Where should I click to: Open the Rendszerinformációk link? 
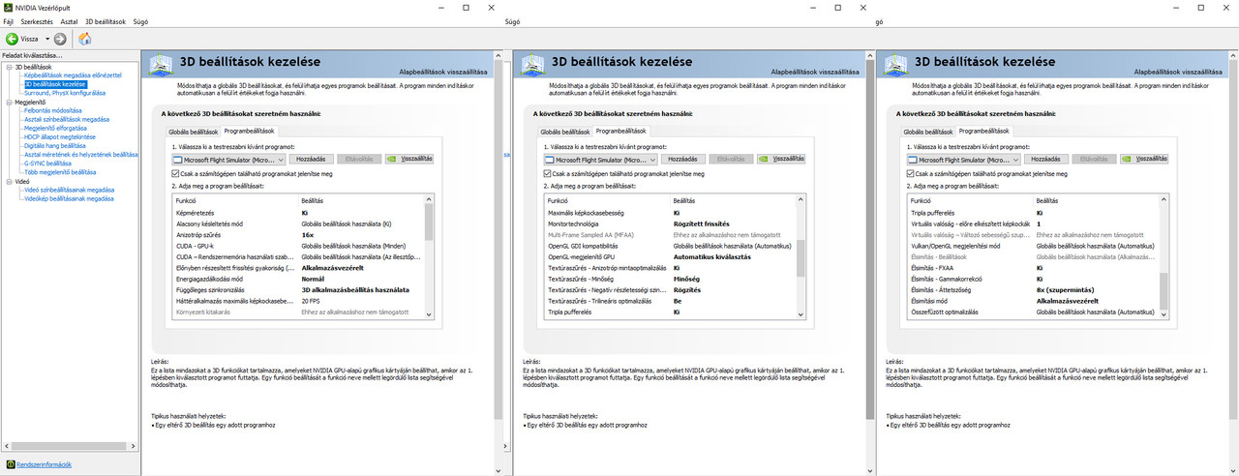tap(45, 464)
